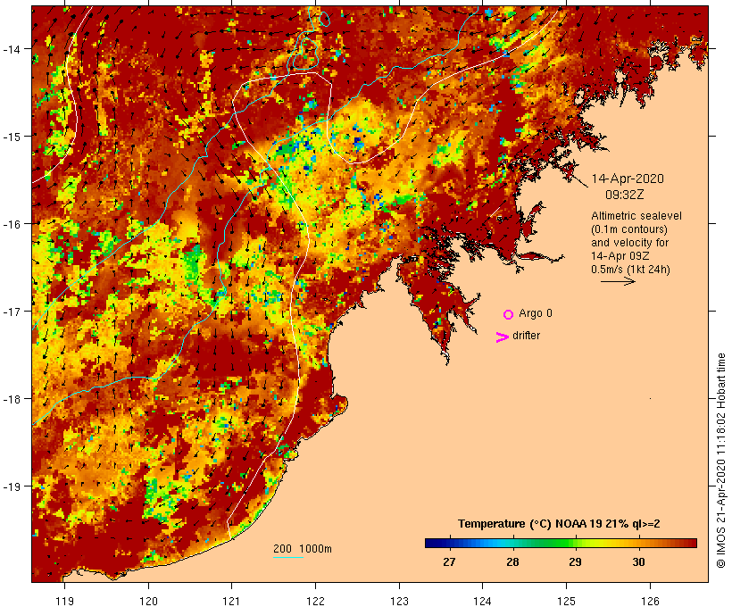Click the '09:32Z' time label
Viewport: 732px width, 607px height.
(x=624, y=195)
